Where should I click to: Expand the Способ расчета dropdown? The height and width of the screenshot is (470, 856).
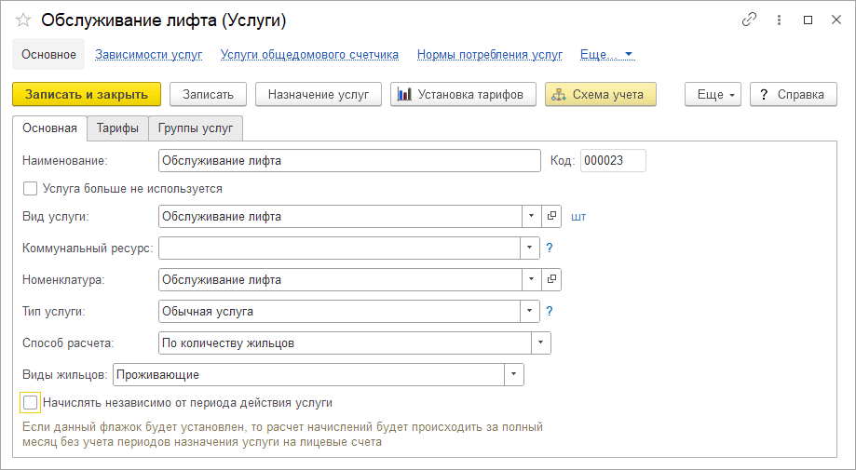click(x=540, y=342)
